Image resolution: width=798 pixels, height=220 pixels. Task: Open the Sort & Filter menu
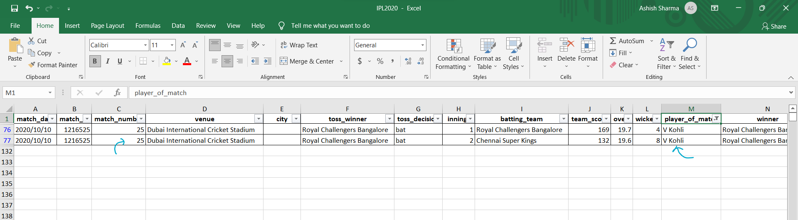(x=666, y=54)
